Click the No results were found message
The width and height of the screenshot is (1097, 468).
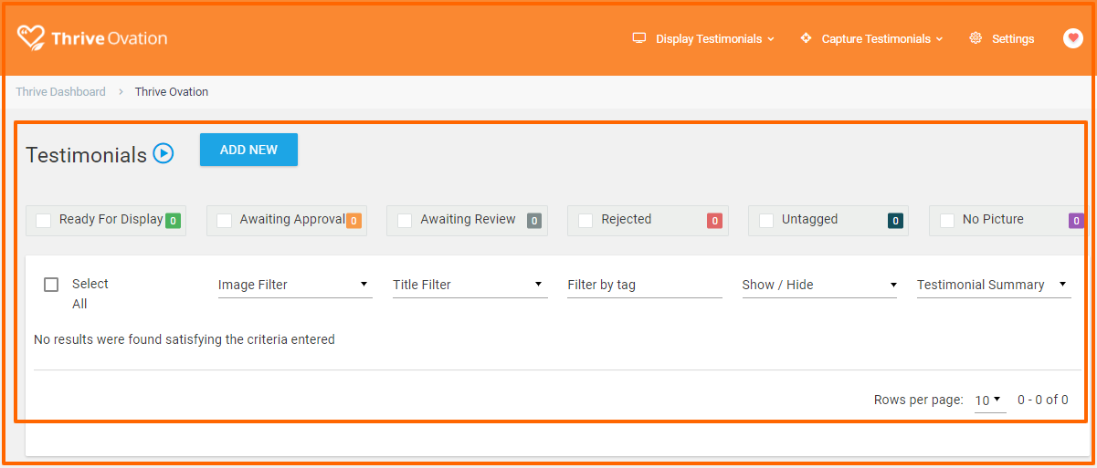[x=185, y=339]
